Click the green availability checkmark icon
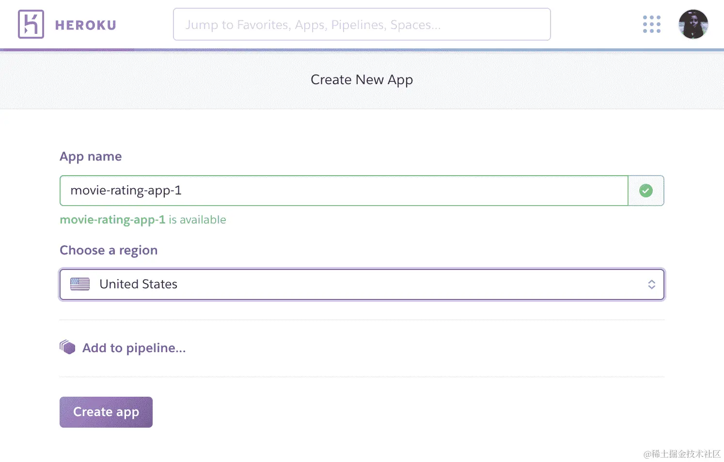Image resolution: width=724 pixels, height=462 pixels. (x=645, y=191)
